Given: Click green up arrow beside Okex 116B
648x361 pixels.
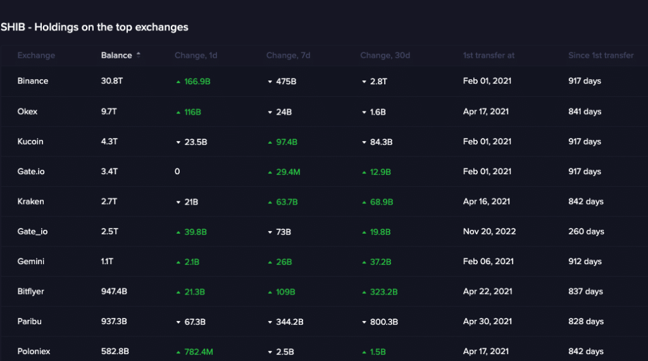Looking at the screenshot, I should coord(178,112).
